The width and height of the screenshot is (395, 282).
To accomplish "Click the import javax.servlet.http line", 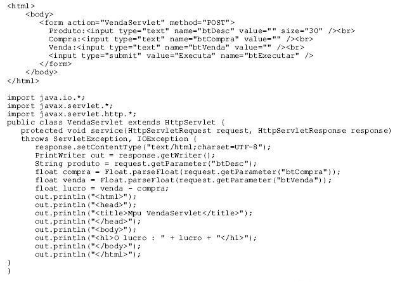I will tap(72, 114).
